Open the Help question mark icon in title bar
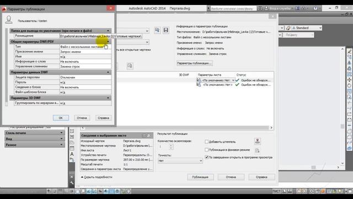Viewport: 353px width, 199px height. coord(315,8)
